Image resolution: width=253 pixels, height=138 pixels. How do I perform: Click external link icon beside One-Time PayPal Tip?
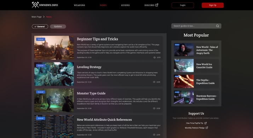coord(205,123)
